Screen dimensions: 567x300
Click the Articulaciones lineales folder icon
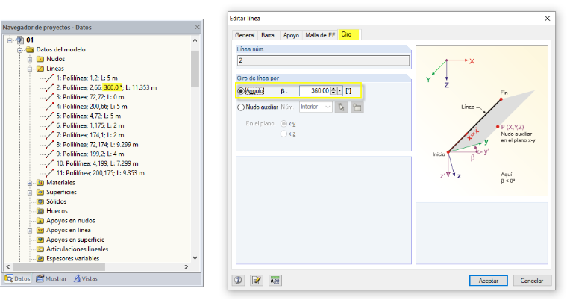click(x=40, y=249)
